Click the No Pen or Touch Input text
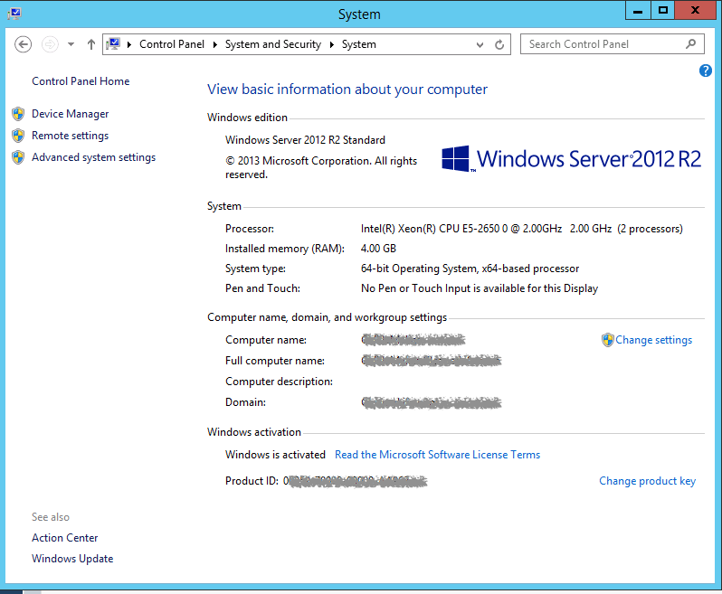Screen dimensions: 722x594 [480, 288]
